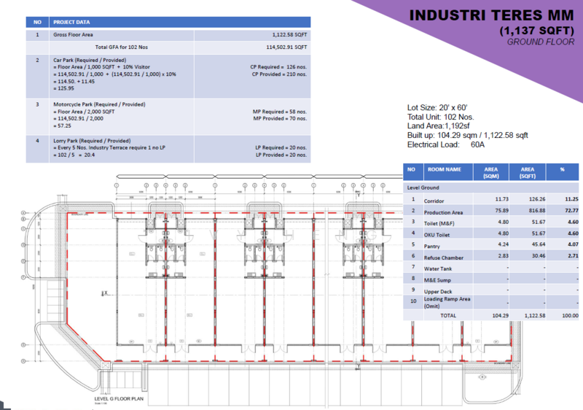Click the MP Required = 58 nos. text
The height and width of the screenshot is (410, 583).
click(x=280, y=111)
